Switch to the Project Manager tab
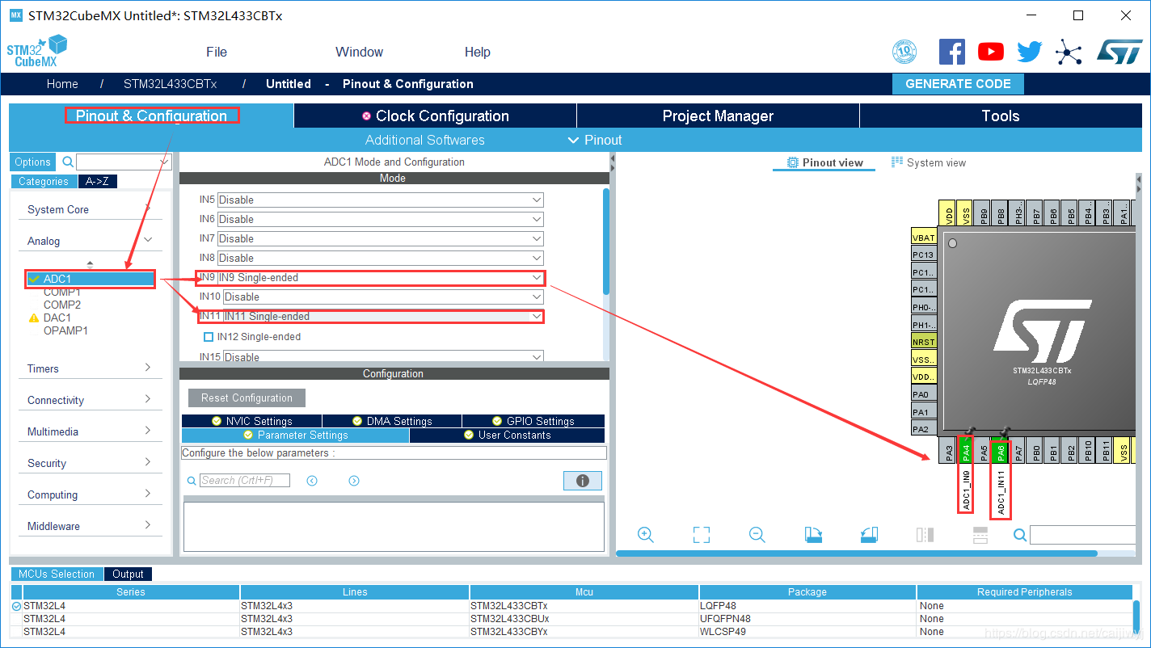 pos(718,116)
